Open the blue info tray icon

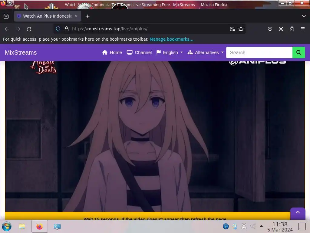tap(226, 226)
